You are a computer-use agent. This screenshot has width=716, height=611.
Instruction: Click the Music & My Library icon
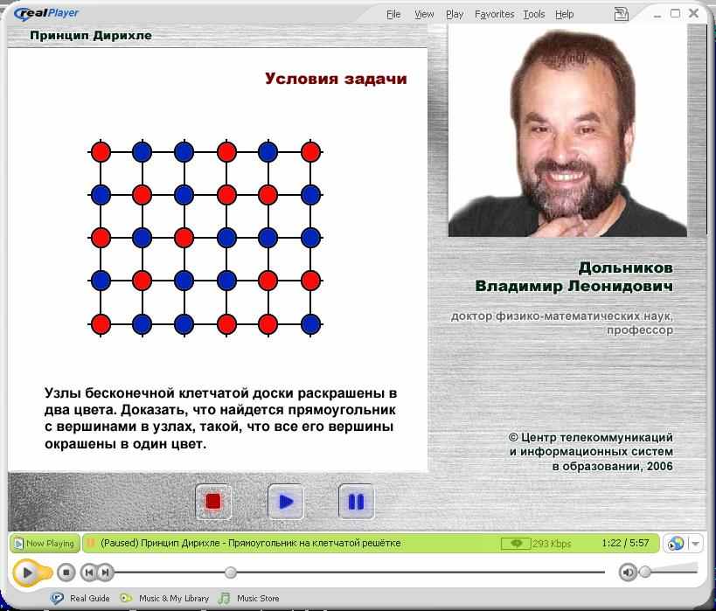pos(126,598)
